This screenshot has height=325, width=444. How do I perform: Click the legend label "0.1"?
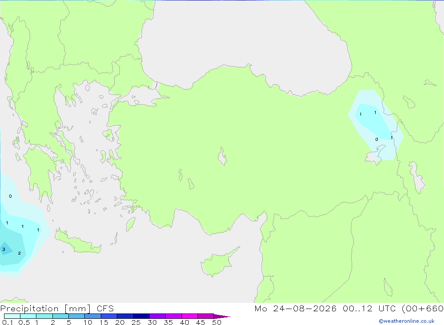coord(8,322)
